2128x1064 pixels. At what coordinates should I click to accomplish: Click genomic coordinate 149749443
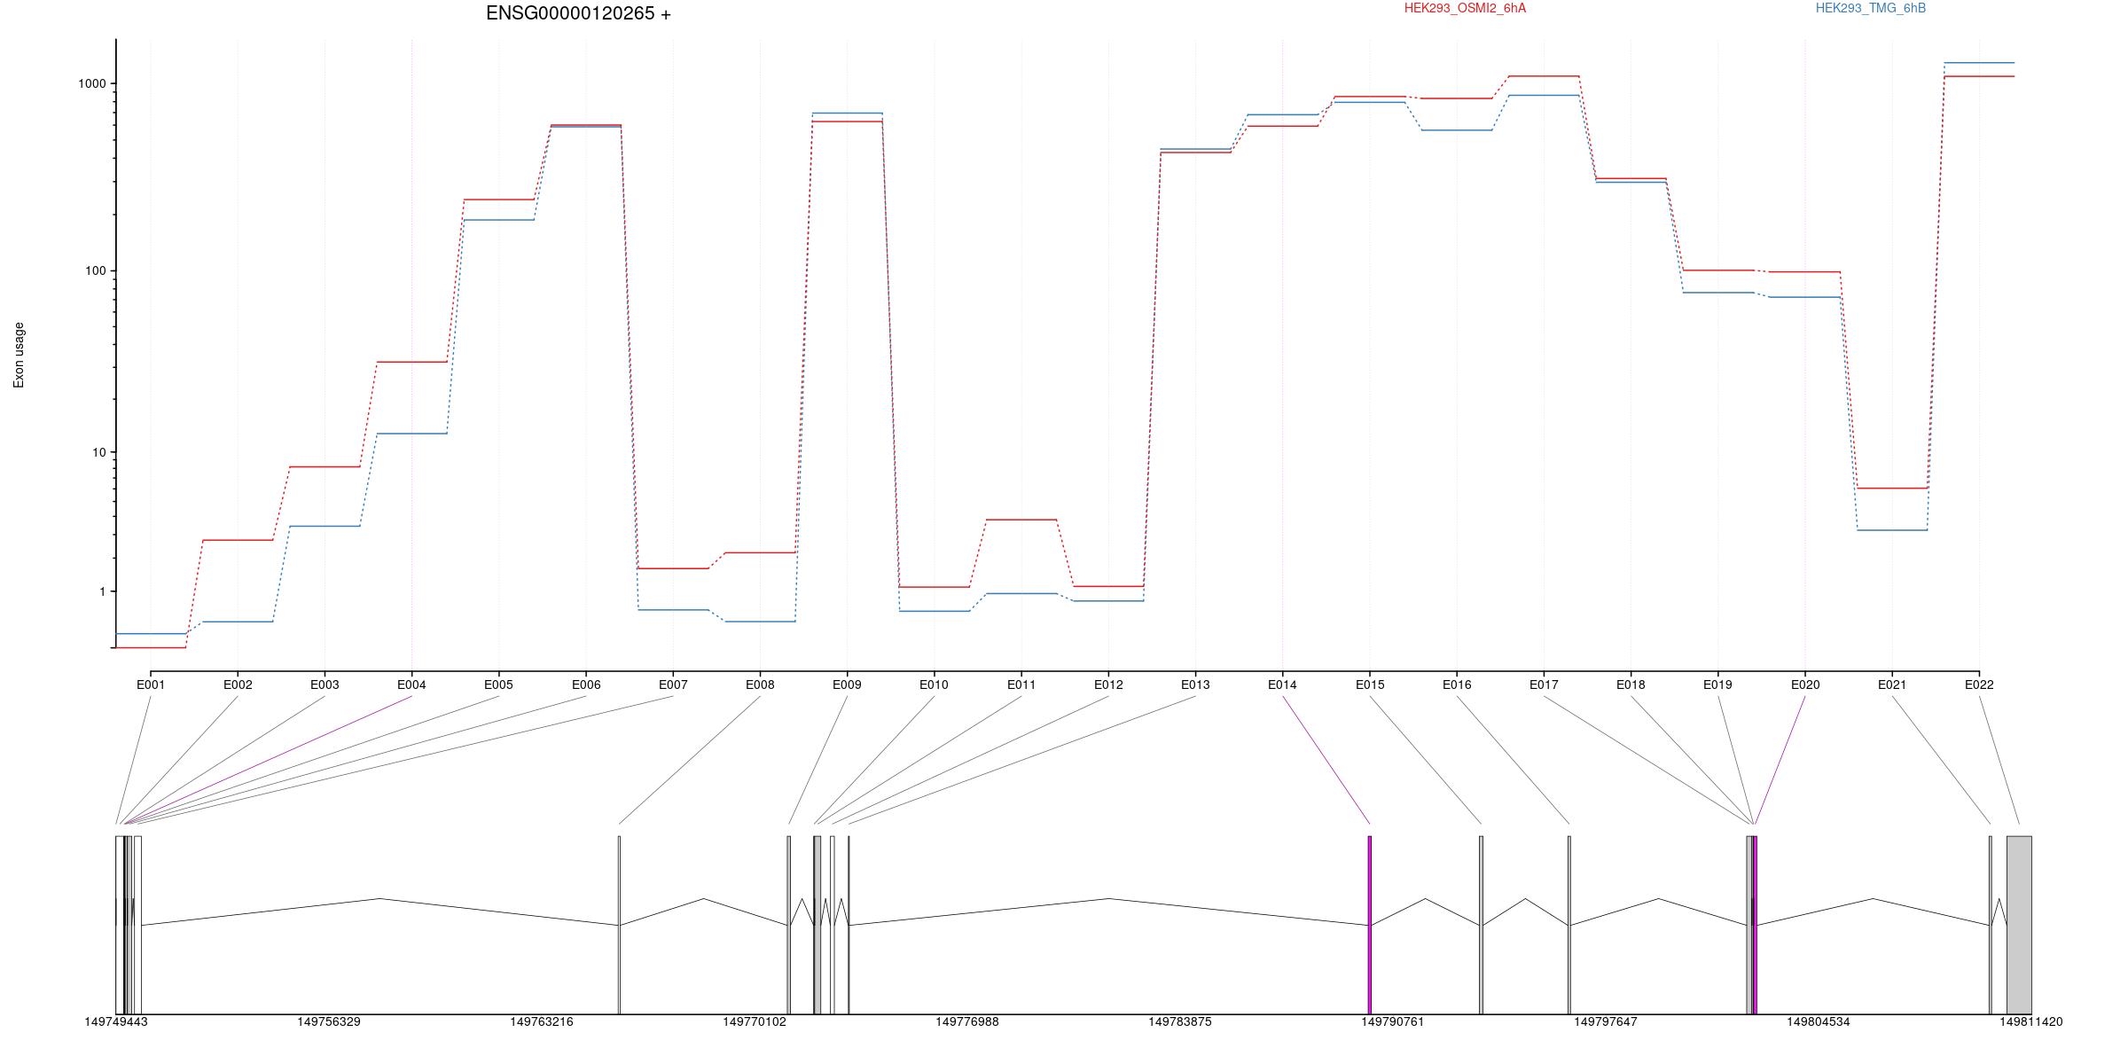[x=116, y=1022]
